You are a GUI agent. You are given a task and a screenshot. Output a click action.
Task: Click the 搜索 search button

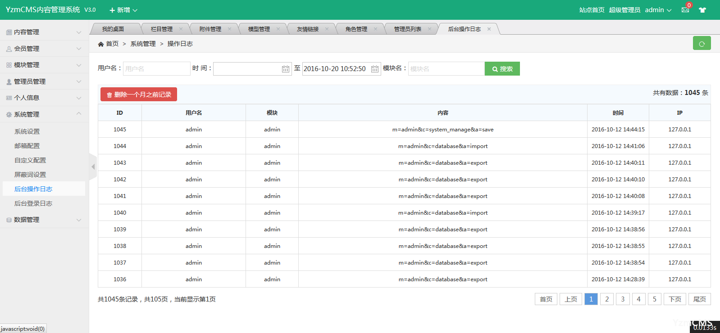(502, 69)
